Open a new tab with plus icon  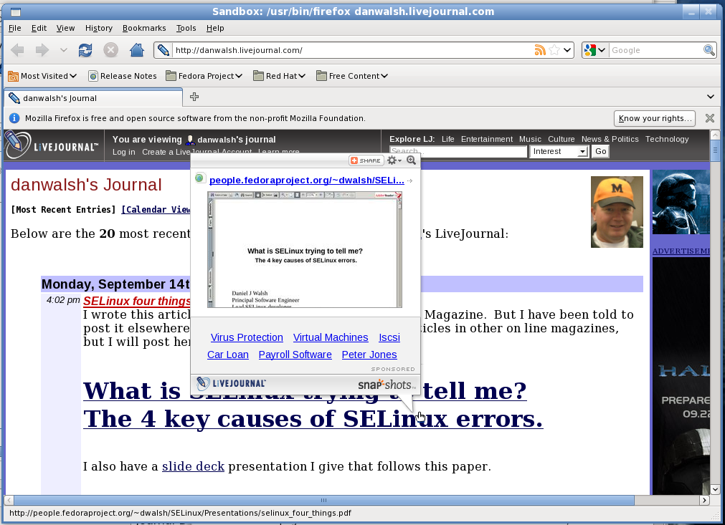(194, 97)
